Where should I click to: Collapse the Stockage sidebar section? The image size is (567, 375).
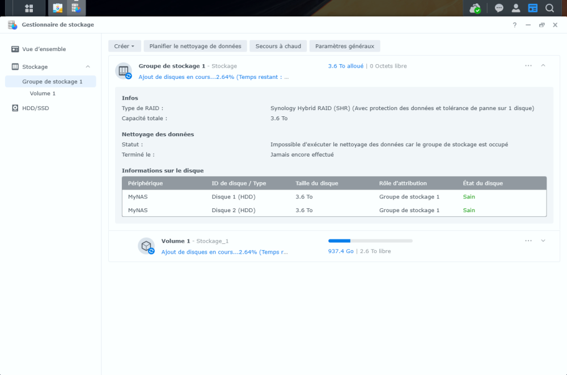88,66
